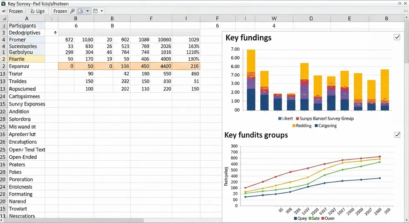Click the chart icon beside Ligs
The height and width of the screenshot is (223, 409).
pyautogui.click(x=31, y=11)
